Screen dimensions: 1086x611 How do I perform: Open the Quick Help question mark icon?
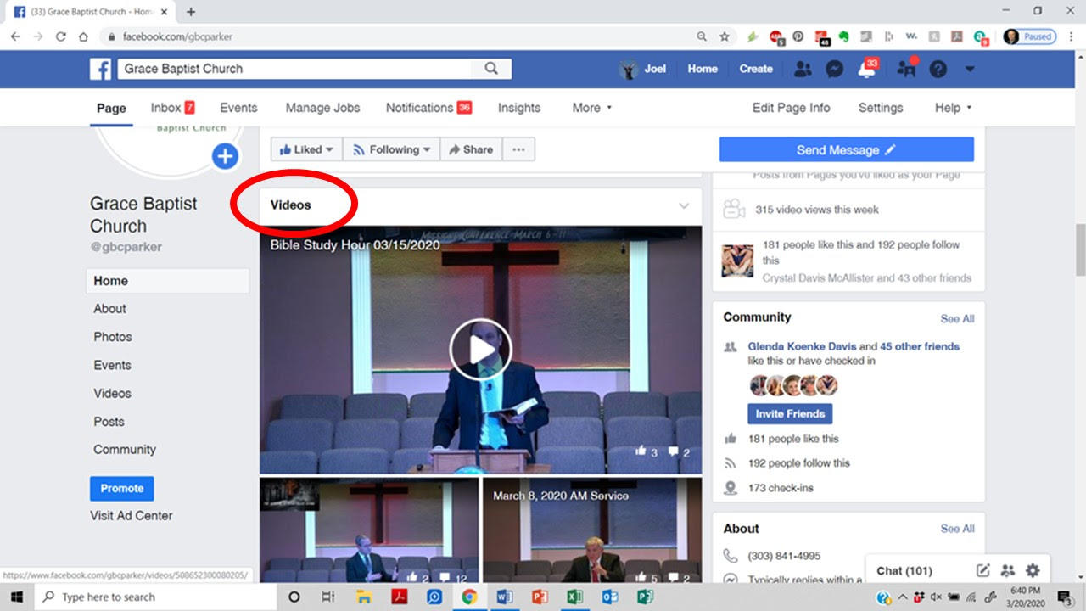point(938,70)
